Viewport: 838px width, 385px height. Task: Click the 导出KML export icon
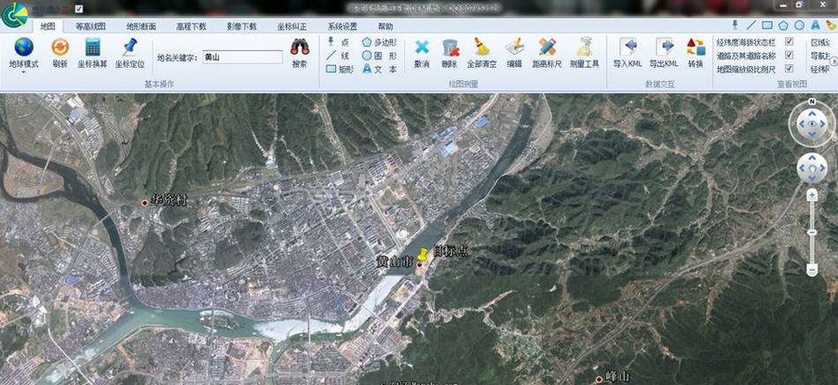point(664,51)
